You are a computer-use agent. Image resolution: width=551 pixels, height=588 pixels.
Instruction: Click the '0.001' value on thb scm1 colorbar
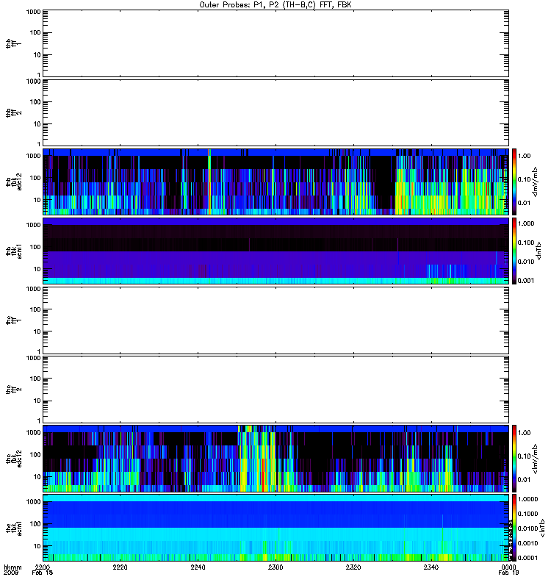pos(526,281)
